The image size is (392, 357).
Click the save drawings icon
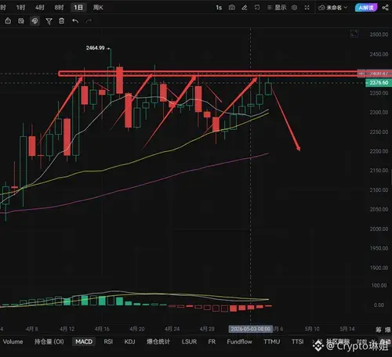coord(21,20)
